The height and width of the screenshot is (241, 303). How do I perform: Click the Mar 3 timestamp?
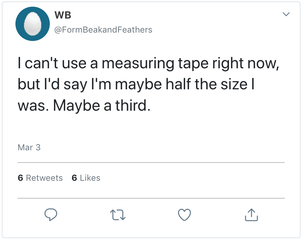(29, 147)
